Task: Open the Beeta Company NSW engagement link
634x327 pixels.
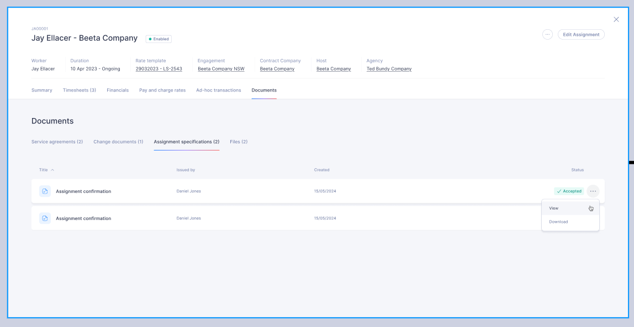Action: pos(221,69)
